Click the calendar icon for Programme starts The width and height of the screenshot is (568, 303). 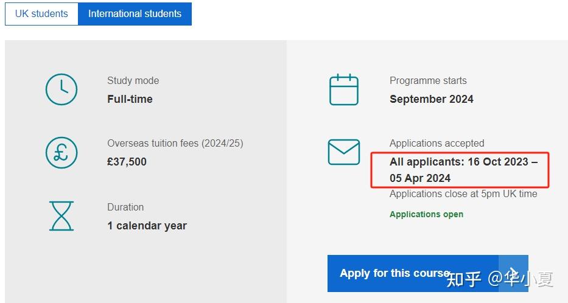click(x=343, y=89)
